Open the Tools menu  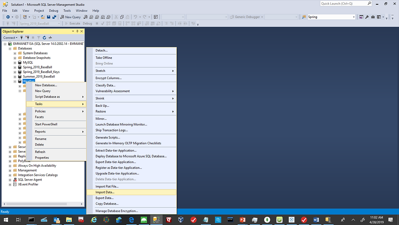click(x=67, y=11)
